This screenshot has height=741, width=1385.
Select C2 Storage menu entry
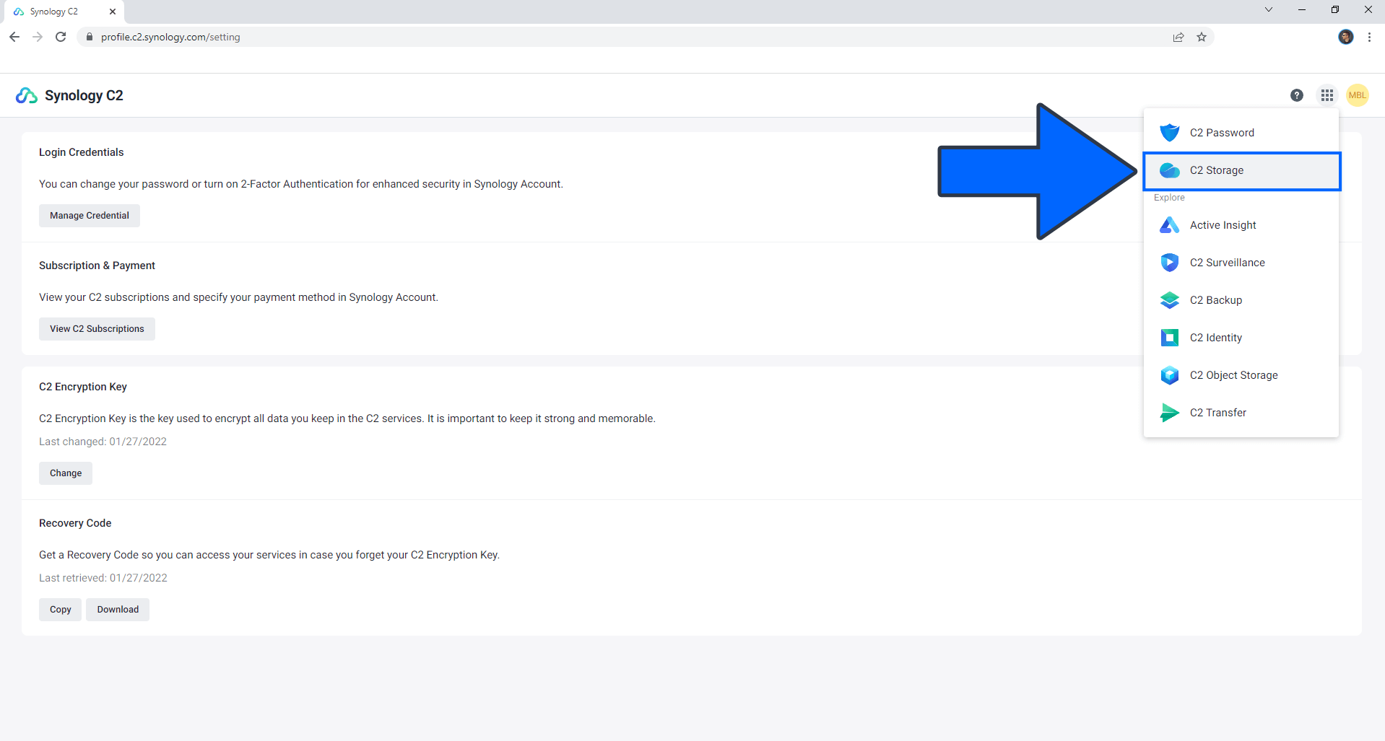pyautogui.click(x=1241, y=170)
